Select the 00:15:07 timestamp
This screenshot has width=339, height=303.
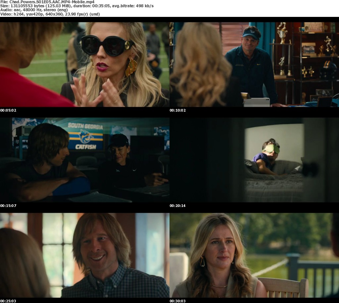tap(8, 206)
